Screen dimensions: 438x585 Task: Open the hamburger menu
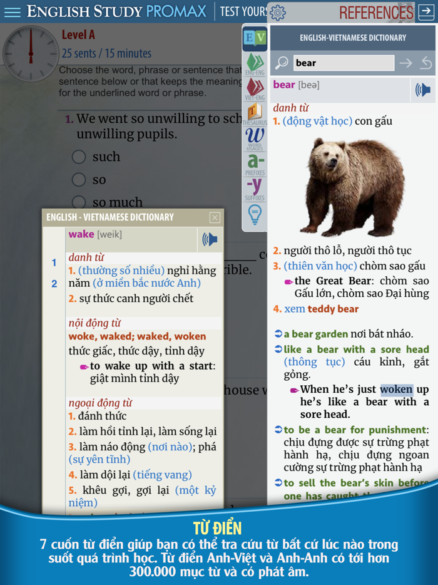point(13,11)
